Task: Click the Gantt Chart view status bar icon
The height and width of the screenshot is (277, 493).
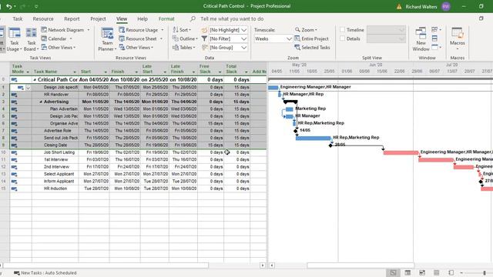Action: [x=393, y=272]
